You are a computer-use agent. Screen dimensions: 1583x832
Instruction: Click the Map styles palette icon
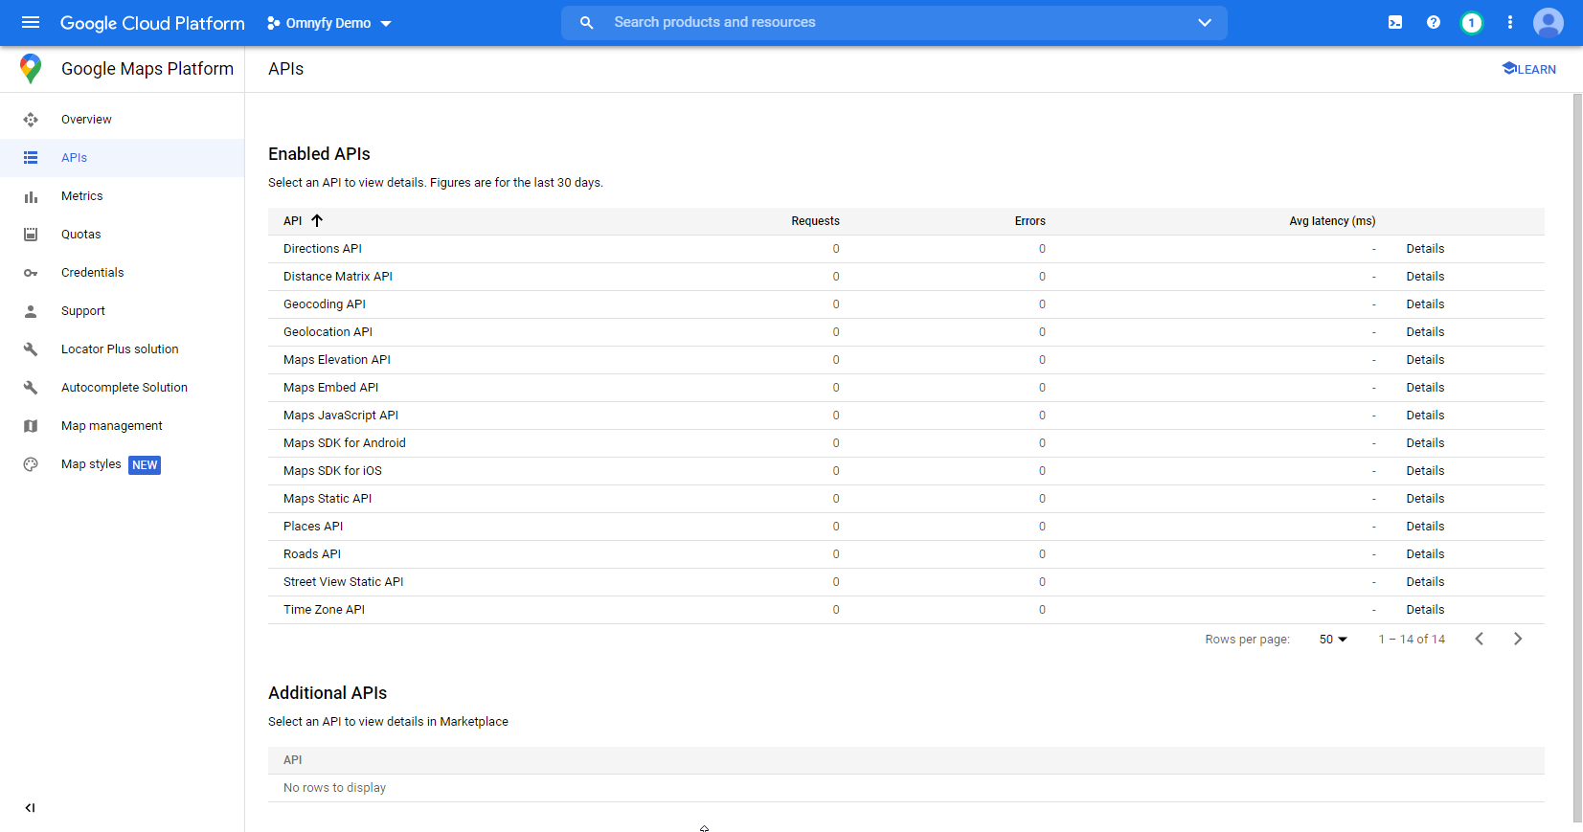31,464
